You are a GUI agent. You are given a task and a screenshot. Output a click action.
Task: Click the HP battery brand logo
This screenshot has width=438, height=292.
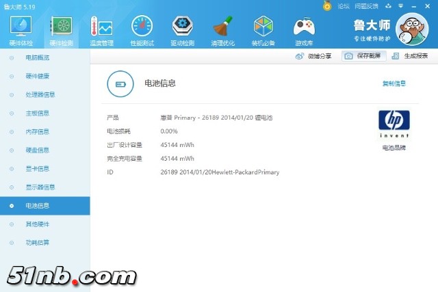point(394,123)
